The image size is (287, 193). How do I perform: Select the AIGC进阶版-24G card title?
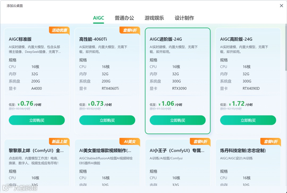click(166, 39)
